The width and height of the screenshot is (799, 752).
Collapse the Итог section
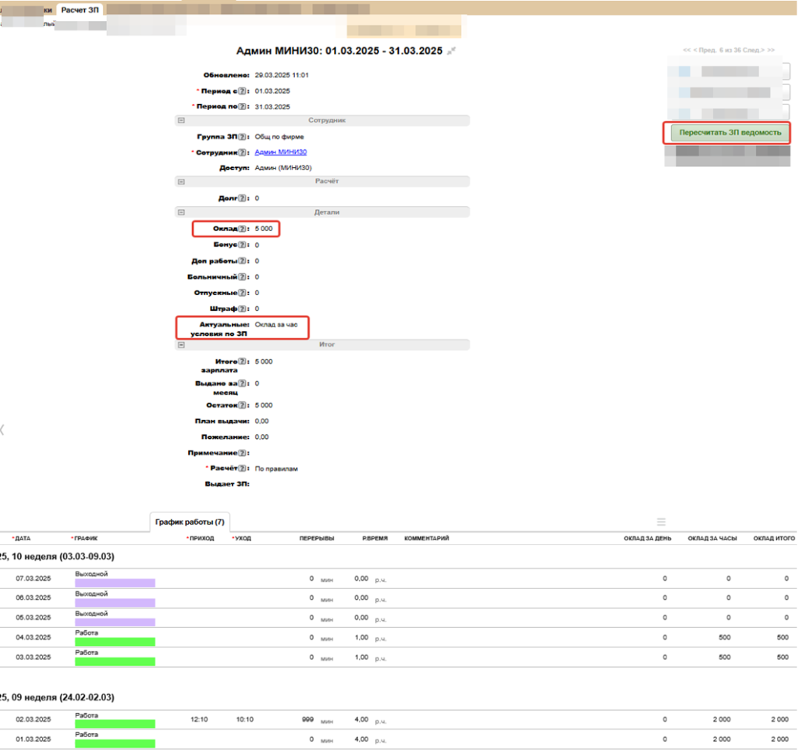(x=181, y=344)
